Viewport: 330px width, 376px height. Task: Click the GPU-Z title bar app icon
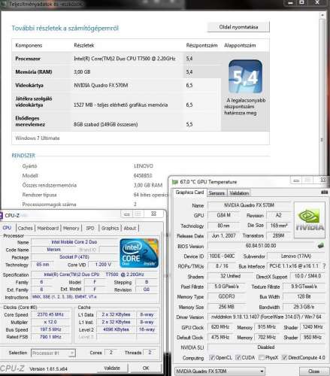click(x=174, y=182)
